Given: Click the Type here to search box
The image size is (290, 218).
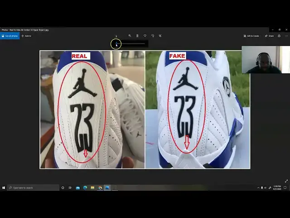Looking at the screenshot, I should click(33, 188).
